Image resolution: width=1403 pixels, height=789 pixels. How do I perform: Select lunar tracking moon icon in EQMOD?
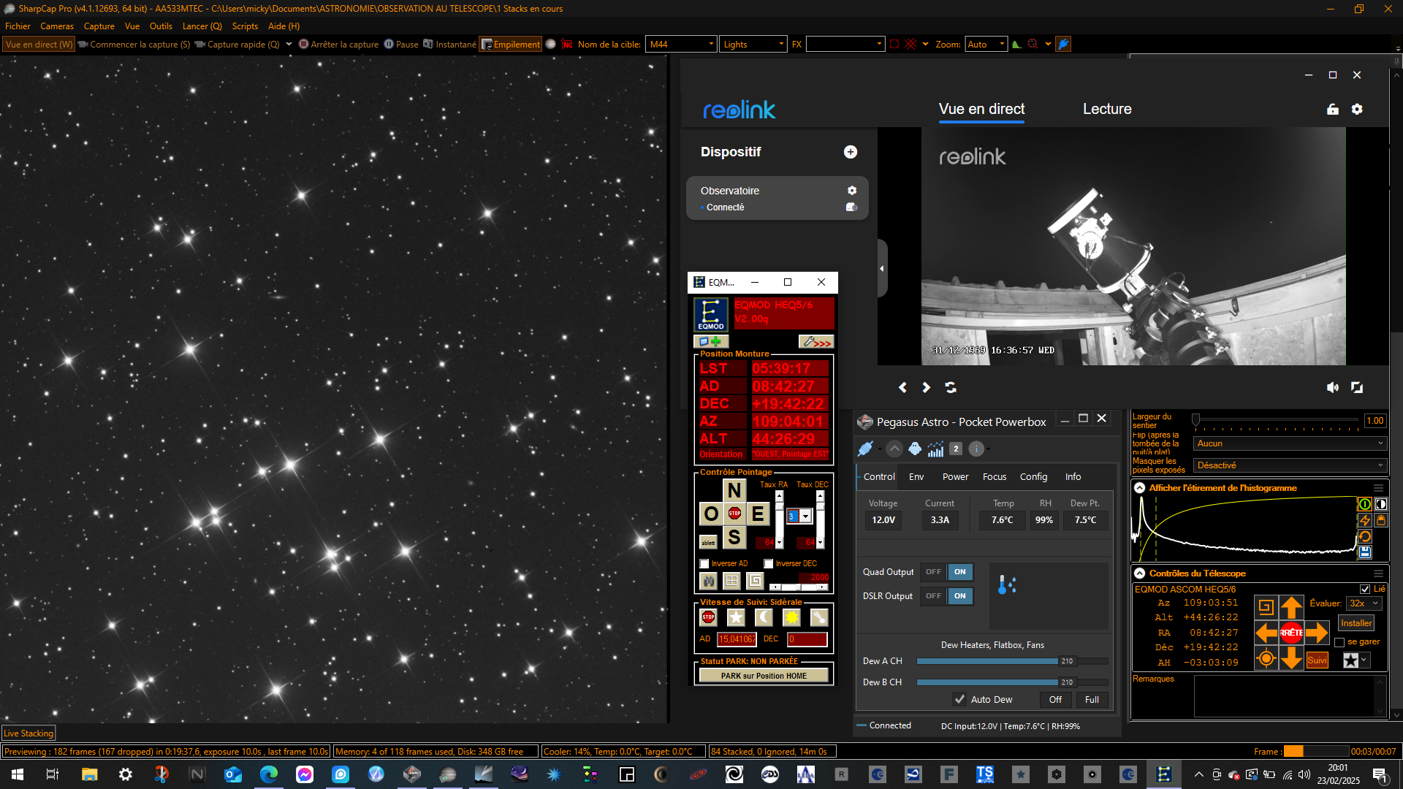point(764,618)
